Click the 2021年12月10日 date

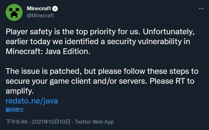51,122
